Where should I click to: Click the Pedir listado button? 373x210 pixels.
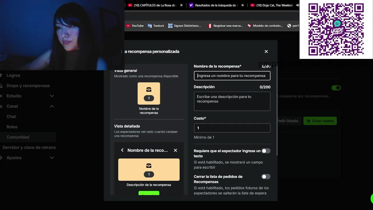click(x=288, y=121)
